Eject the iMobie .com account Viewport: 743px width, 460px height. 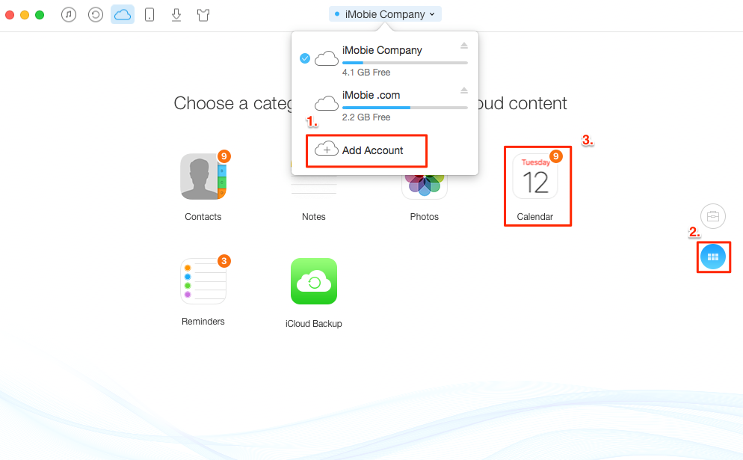pyautogui.click(x=464, y=90)
